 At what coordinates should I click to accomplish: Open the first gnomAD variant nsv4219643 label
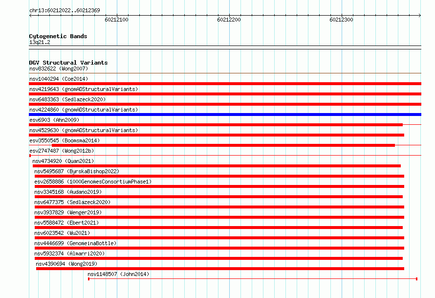(84, 89)
